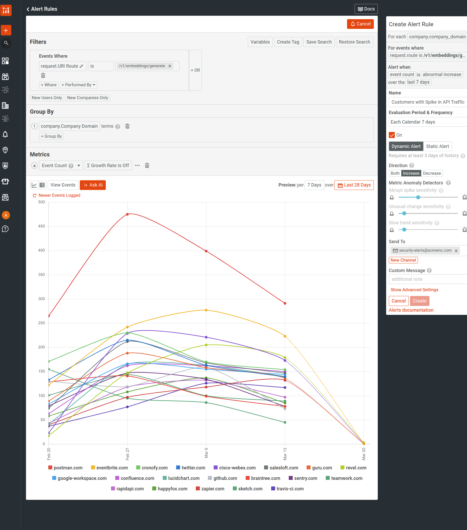Switch to the Static Alert tab

[x=437, y=146]
